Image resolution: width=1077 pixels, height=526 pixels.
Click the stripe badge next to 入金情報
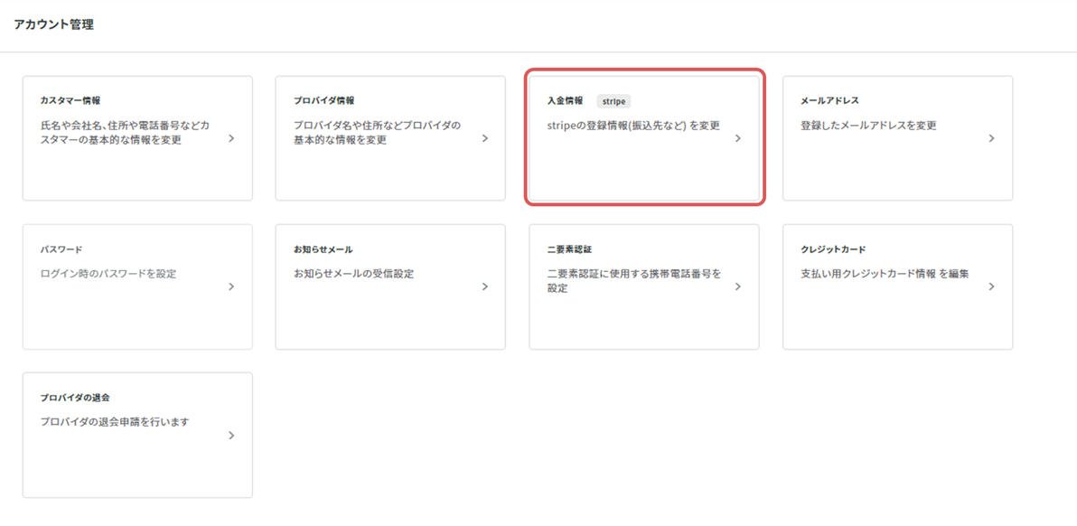coord(613,101)
